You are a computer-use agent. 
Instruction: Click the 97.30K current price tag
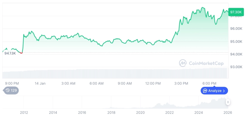(x=235, y=12)
